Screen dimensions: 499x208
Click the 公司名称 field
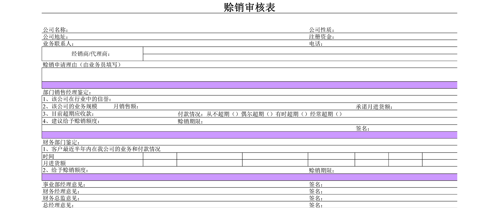(x=187, y=30)
